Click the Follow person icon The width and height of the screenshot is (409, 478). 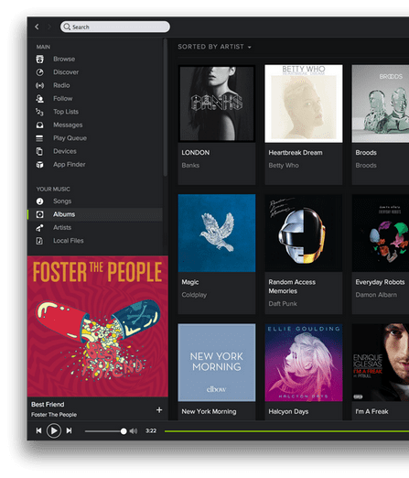pyautogui.click(x=39, y=99)
